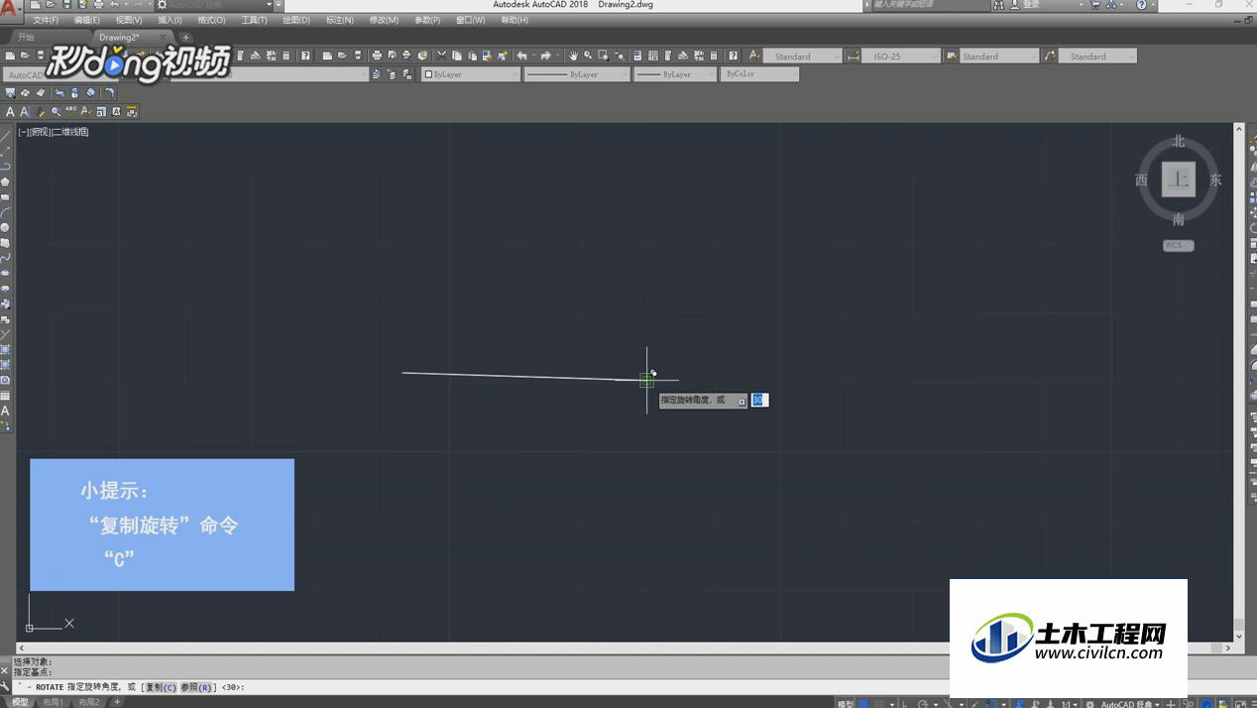This screenshot has width=1257, height=708.
Task: Click the rotation angle input showing 30
Action: coord(759,400)
